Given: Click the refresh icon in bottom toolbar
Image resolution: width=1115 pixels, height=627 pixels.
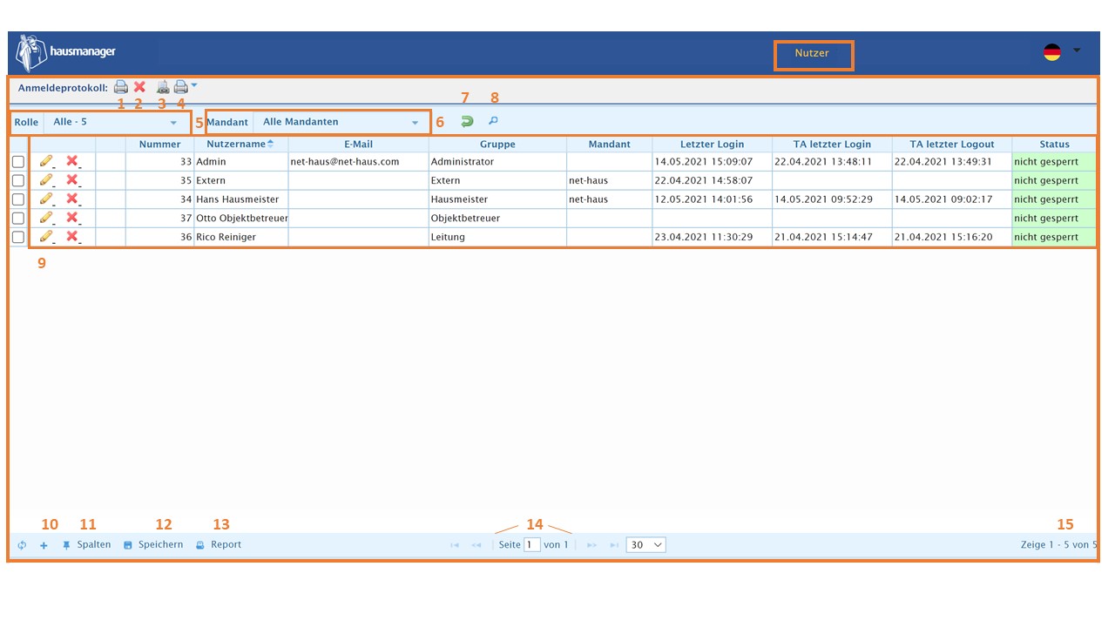Looking at the screenshot, I should pos(22,545).
